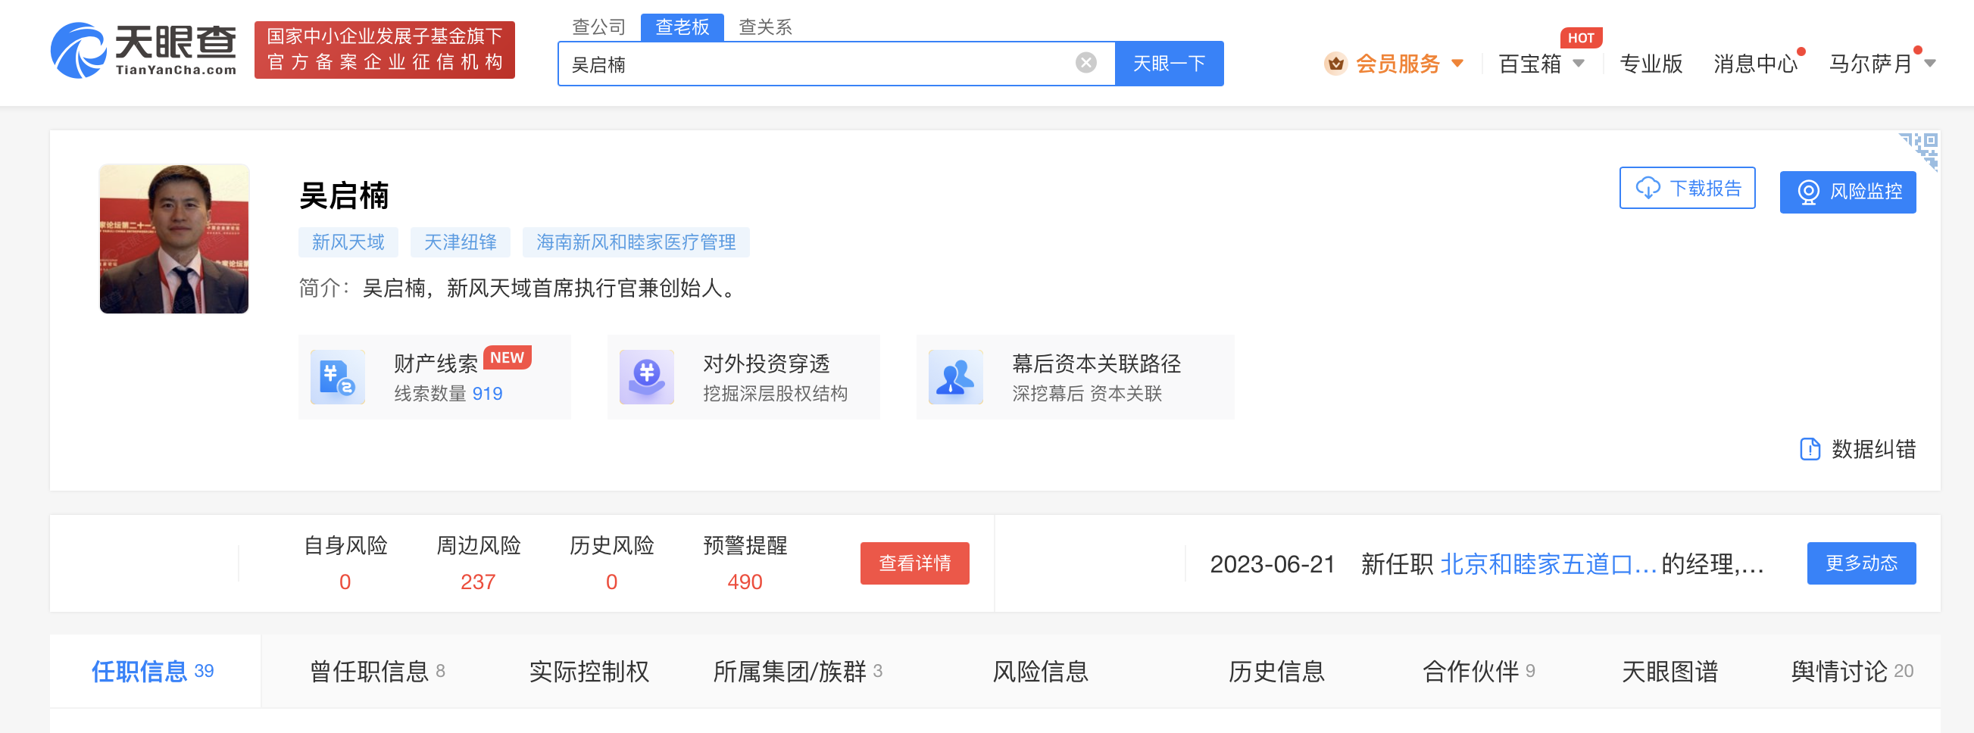
Task: Switch to the 查关系 search tab
Action: pos(765,27)
